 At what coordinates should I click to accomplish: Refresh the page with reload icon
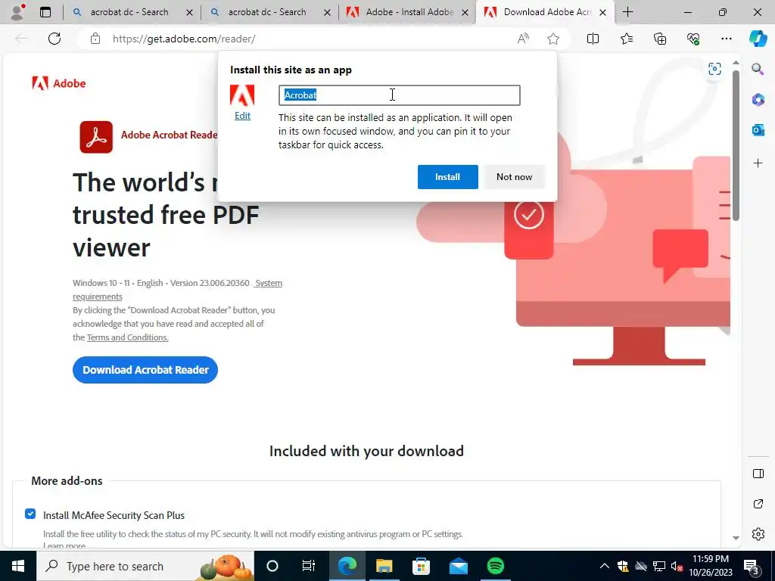(54, 39)
